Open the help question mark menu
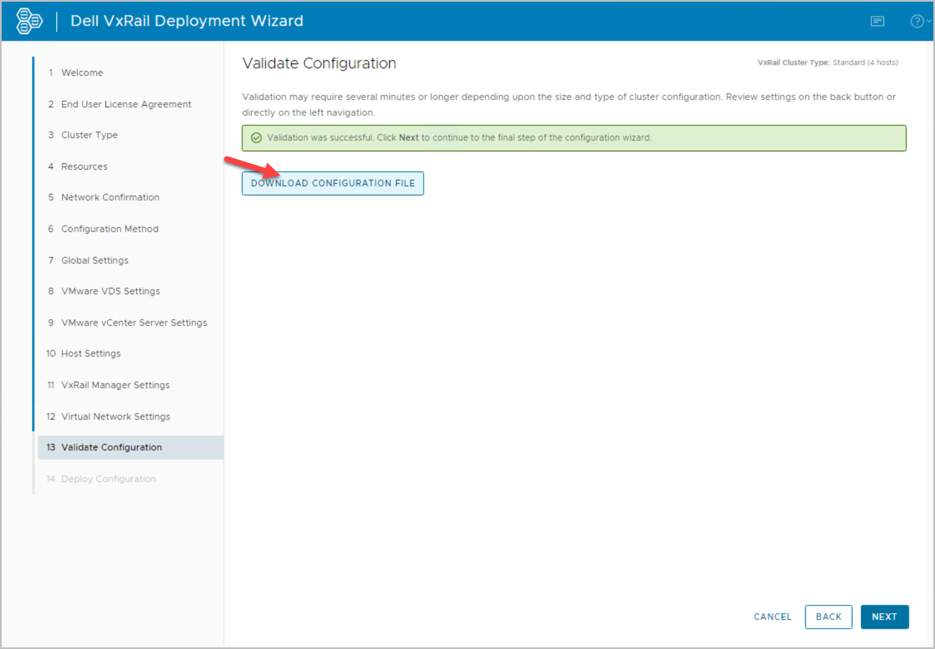Viewport: 935px width, 649px height. tap(918, 21)
